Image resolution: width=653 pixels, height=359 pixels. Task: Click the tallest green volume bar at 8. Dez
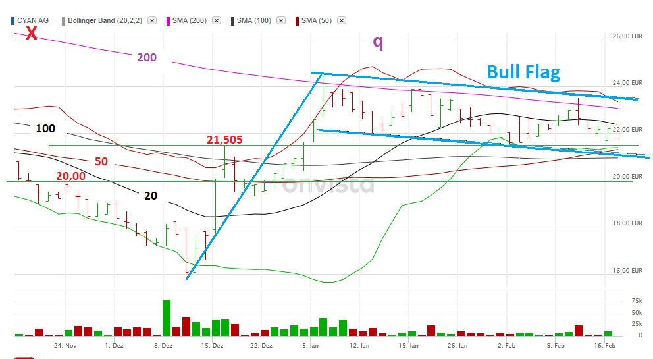(x=167, y=318)
